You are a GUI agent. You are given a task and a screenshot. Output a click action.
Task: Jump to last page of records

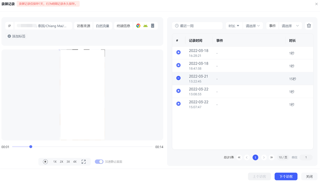272,157
